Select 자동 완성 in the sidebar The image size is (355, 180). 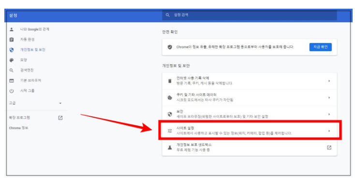pyautogui.click(x=28, y=40)
